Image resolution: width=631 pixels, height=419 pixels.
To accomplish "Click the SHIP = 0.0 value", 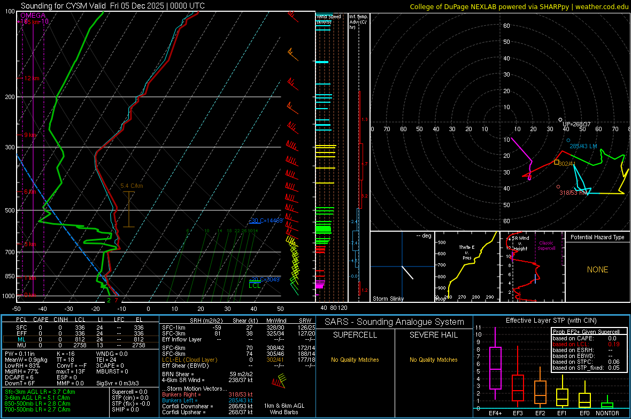I will 125,409.
